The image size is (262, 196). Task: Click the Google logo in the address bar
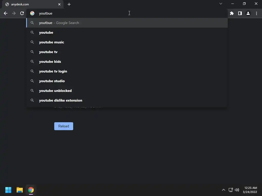tap(32, 13)
